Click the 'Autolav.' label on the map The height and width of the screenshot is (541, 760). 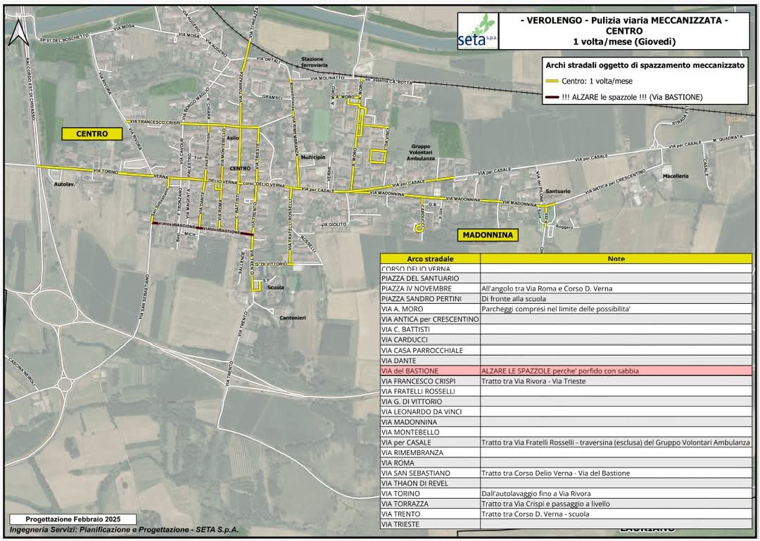[x=65, y=185]
